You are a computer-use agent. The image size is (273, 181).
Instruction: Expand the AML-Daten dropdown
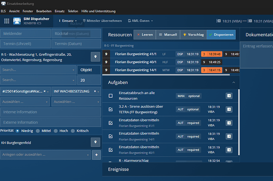[x=141, y=21]
